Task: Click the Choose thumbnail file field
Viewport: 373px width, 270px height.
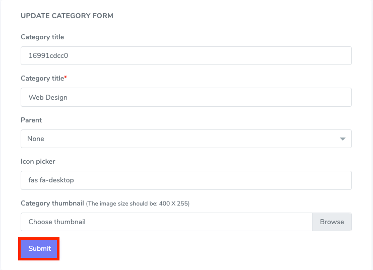Action: [x=166, y=222]
